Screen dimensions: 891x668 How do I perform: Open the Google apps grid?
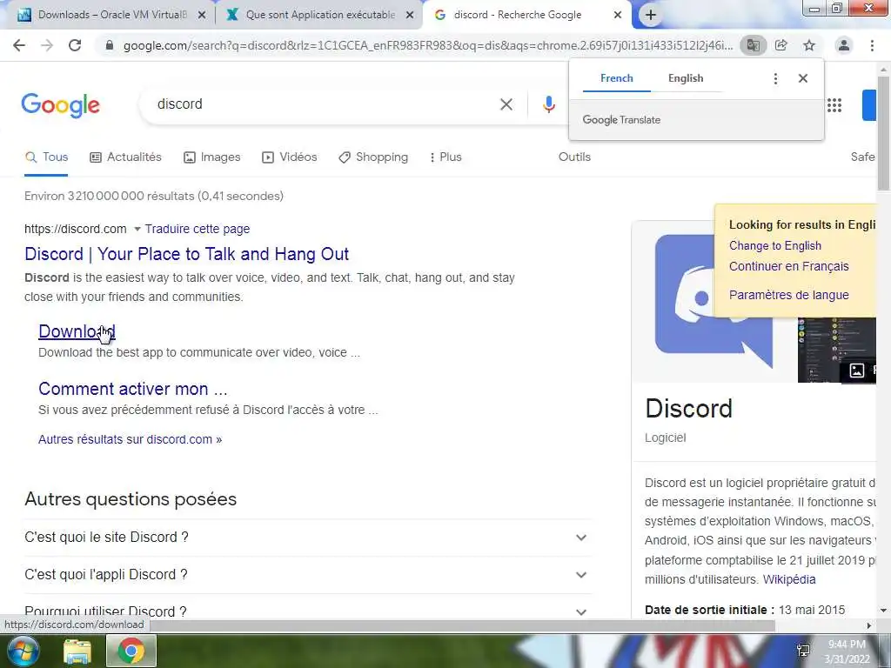click(834, 105)
